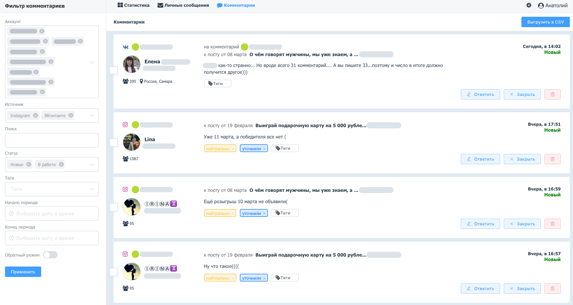This screenshot has height=305, width=573.
Task: Add tags to the 16:57 comment
Action: [285, 277]
